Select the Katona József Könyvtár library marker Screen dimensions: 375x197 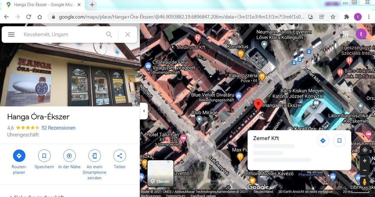(316, 103)
